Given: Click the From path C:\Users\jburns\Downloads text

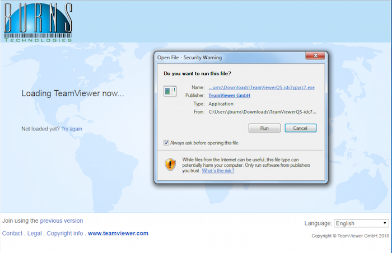Looking at the screenshot, I should 262,112.
